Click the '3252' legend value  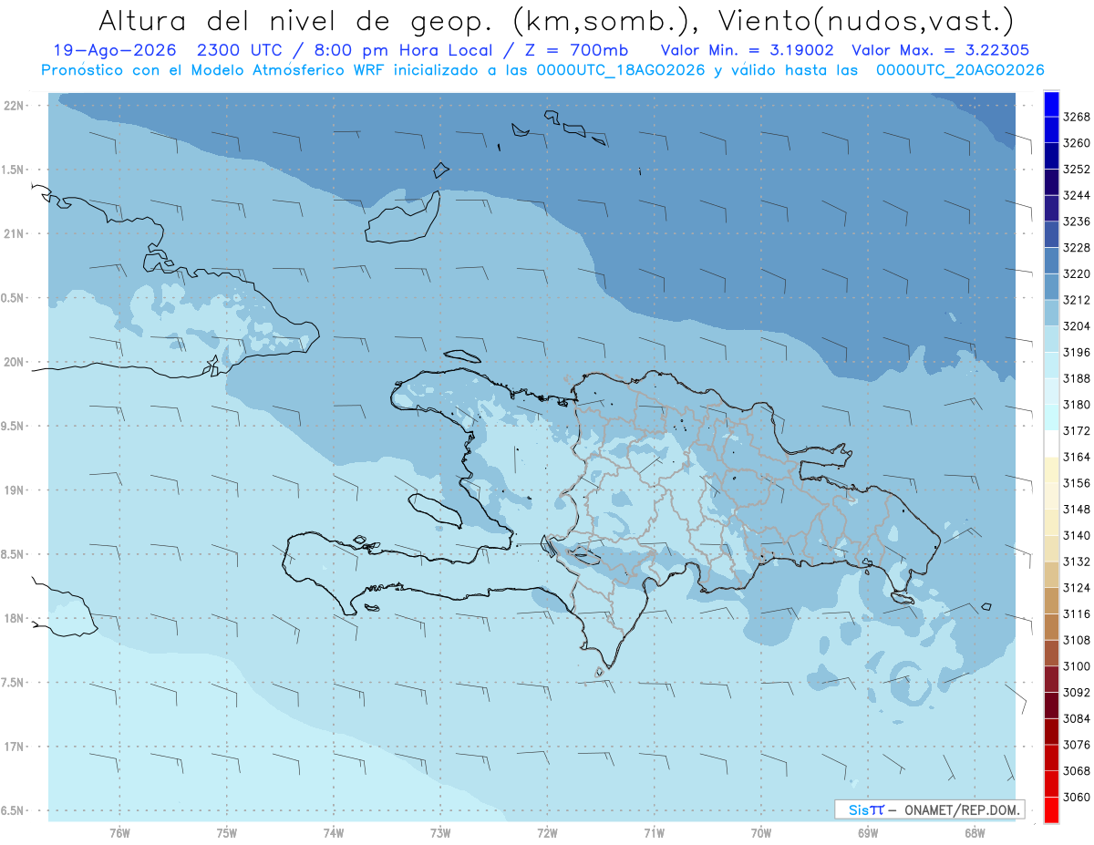point(1077,169)
